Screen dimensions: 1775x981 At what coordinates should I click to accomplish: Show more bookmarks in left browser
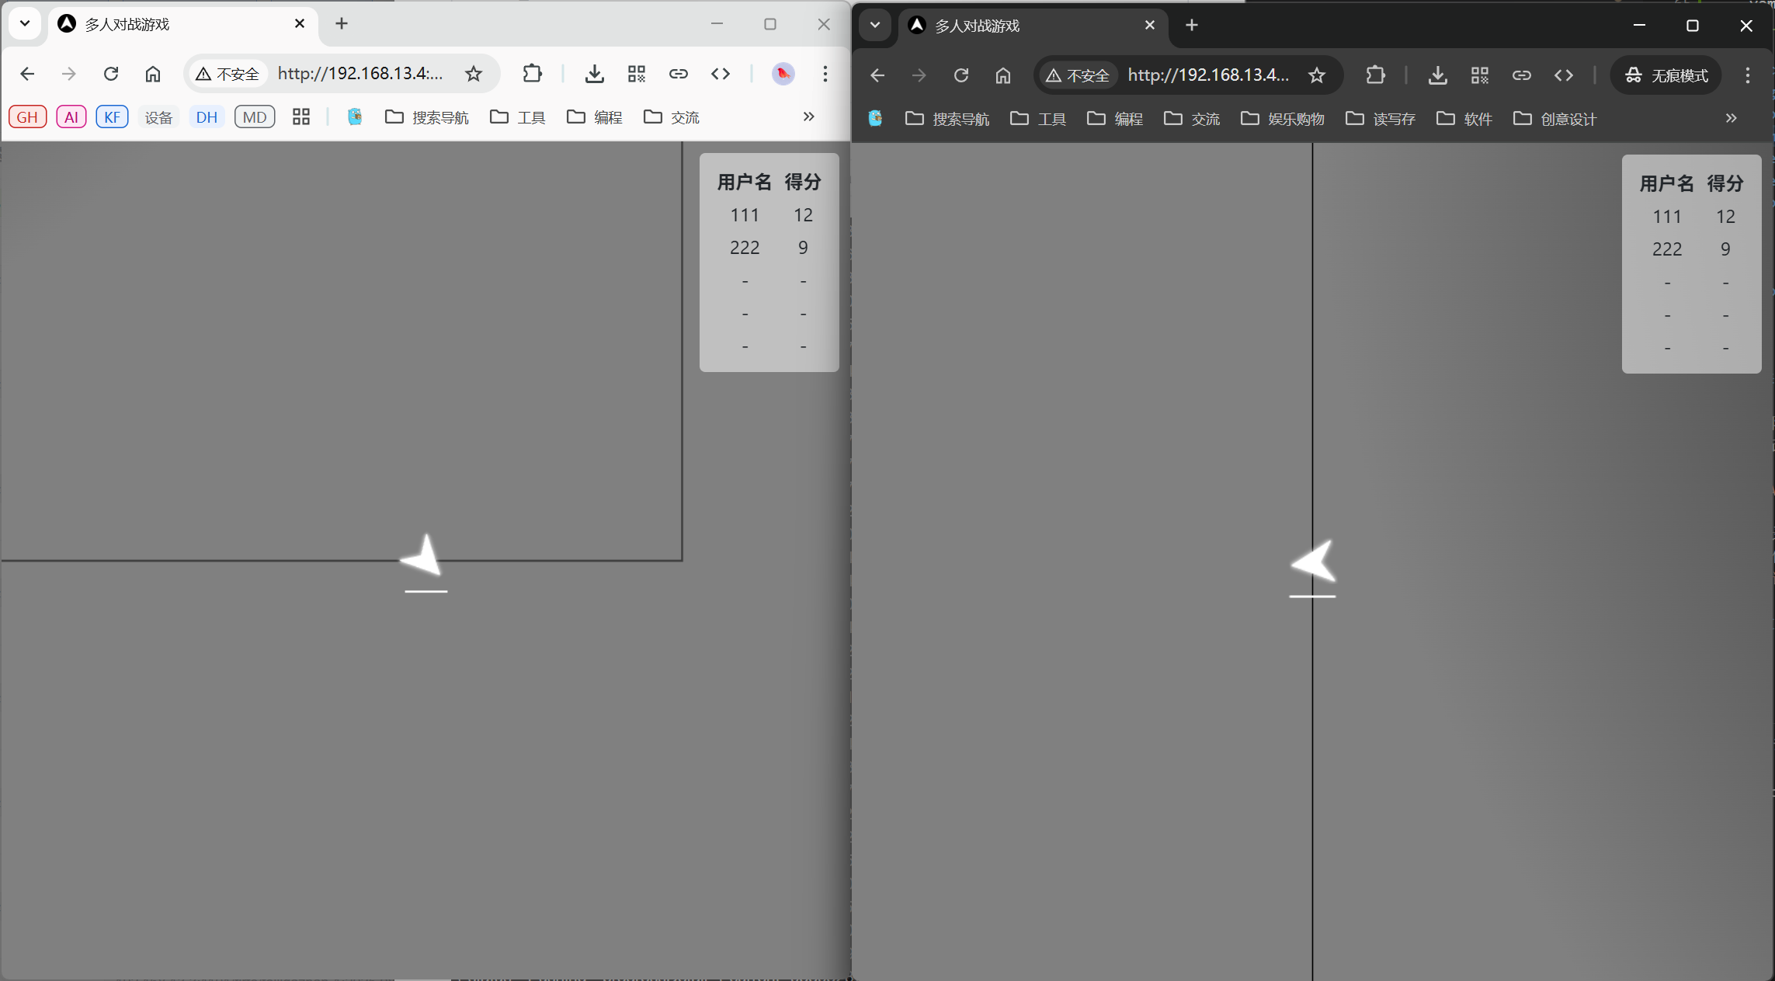click(x=808, y=117)
